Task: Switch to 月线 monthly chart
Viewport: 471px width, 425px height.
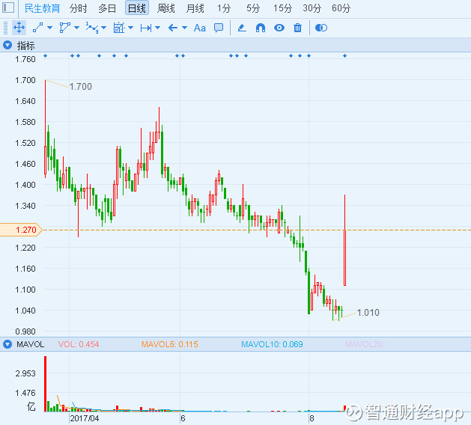Action: pos(195,8)
